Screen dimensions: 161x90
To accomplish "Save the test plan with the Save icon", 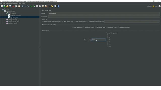I will tap(10, 6).
